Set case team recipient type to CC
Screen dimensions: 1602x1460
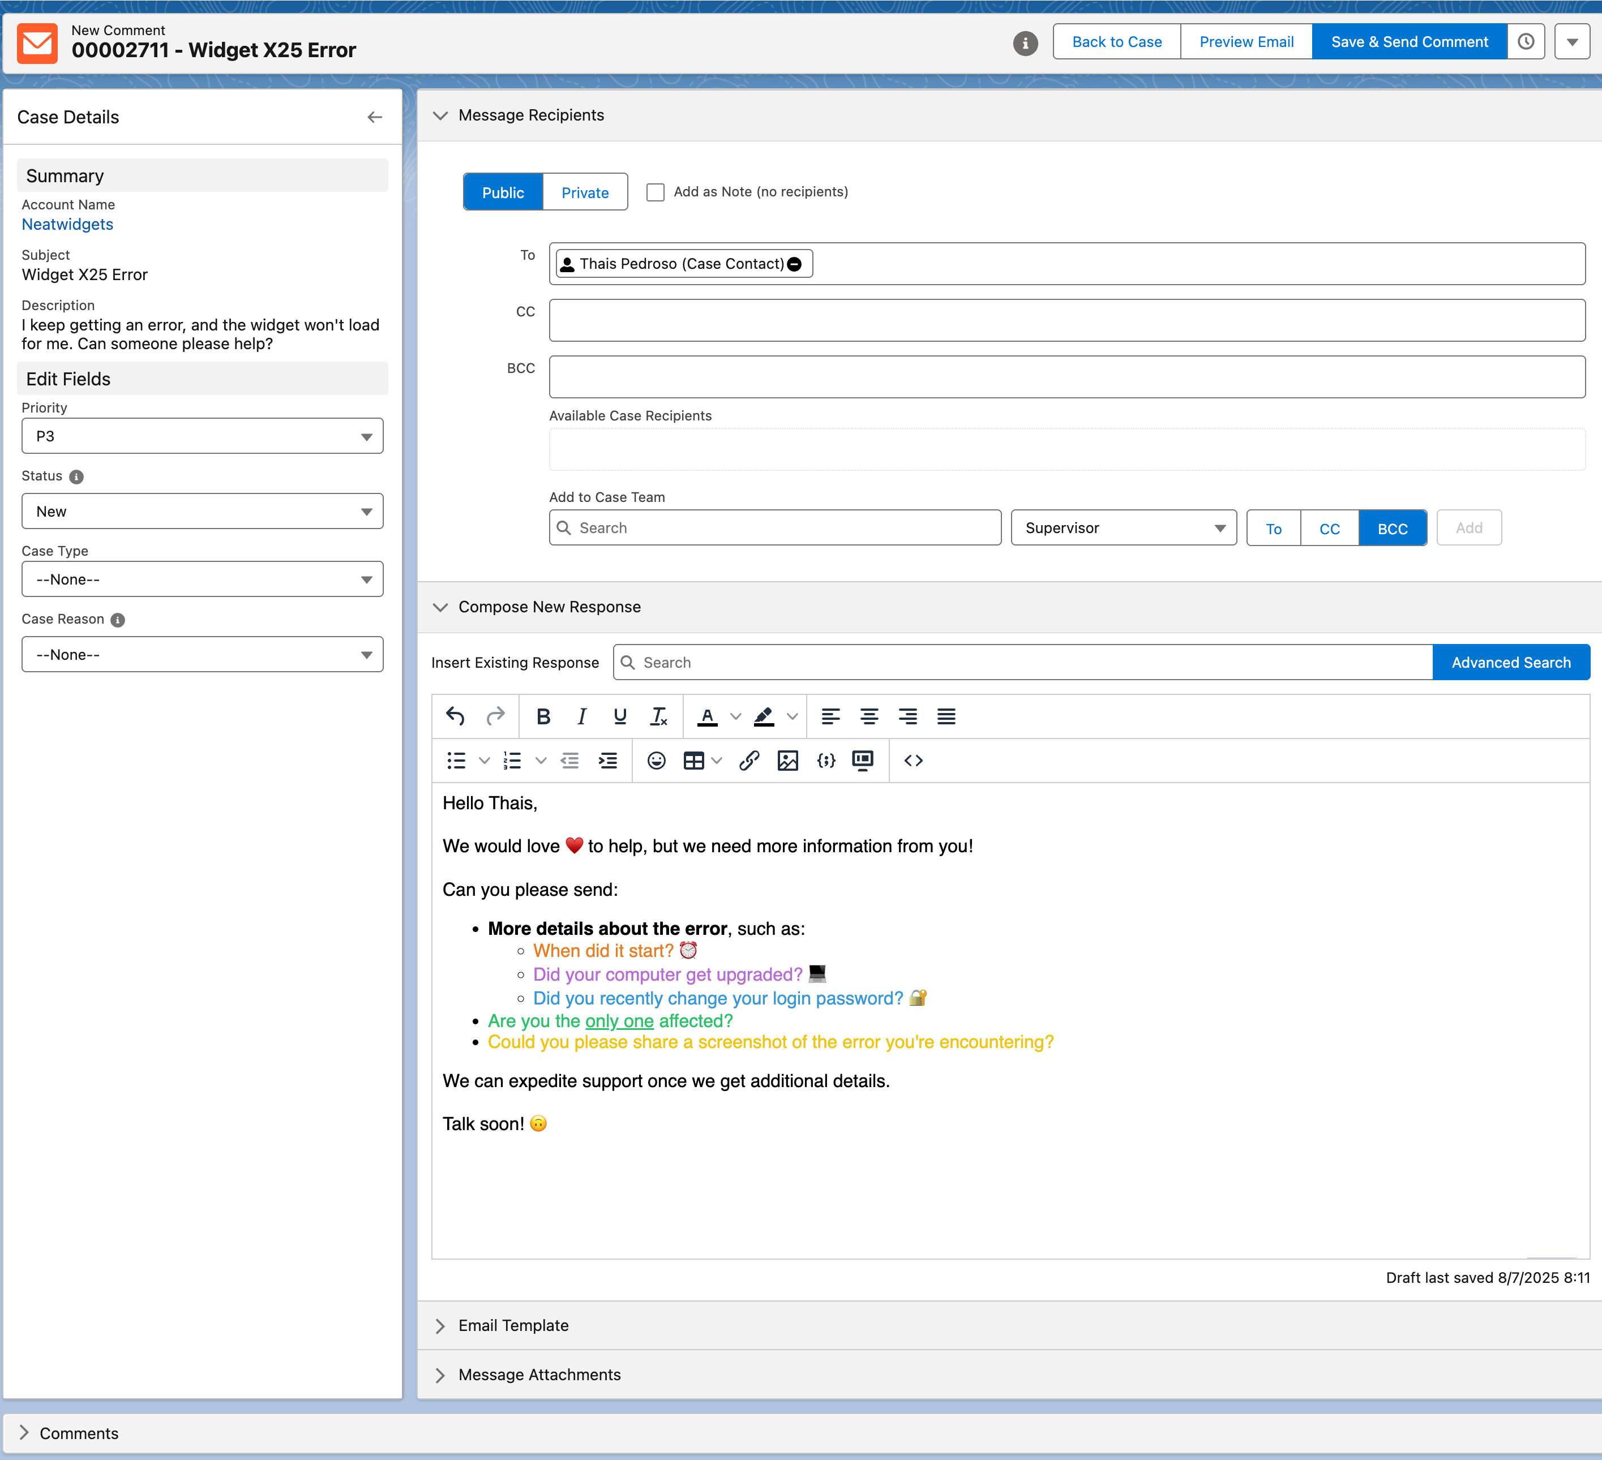[1330, 528]
